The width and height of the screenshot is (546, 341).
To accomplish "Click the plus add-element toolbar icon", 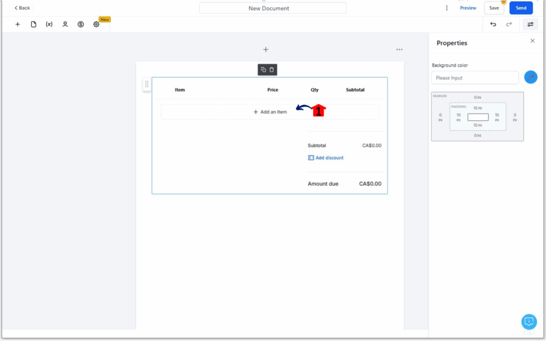I will (x=18, y=24).
